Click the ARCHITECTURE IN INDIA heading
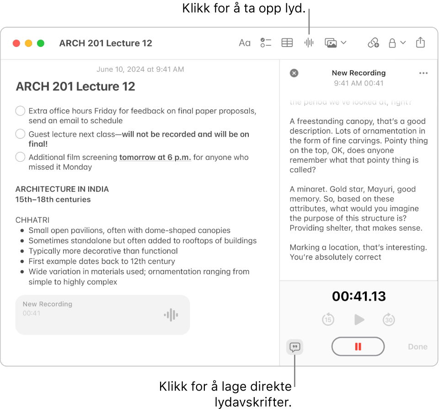This screenshot has width=439, height=413. (x=62, y=189)
